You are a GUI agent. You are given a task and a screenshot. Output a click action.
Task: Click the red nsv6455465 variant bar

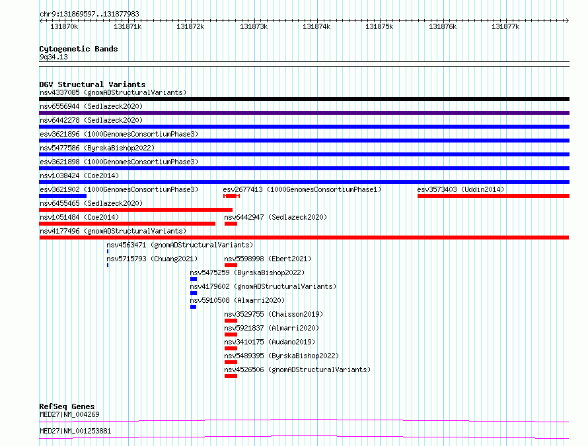pos(135,210)
